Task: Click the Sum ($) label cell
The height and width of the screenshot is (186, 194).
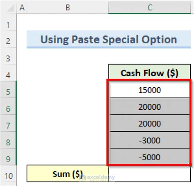Action: pos(68,174)
